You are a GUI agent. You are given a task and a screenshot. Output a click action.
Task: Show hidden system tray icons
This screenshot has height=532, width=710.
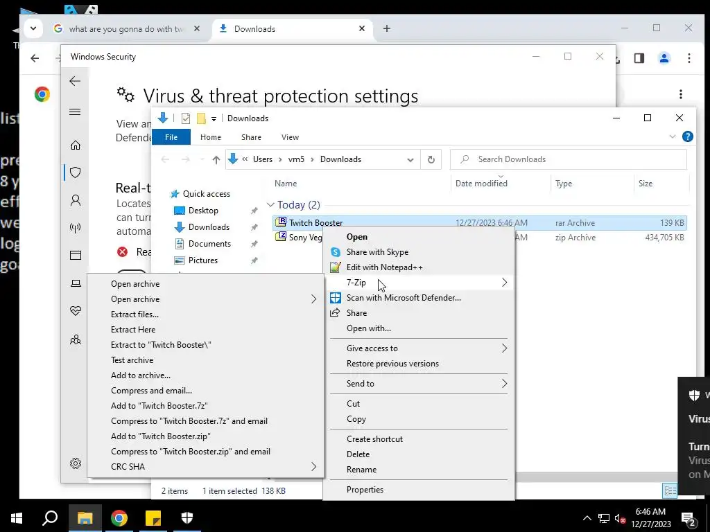click(587, 518)
